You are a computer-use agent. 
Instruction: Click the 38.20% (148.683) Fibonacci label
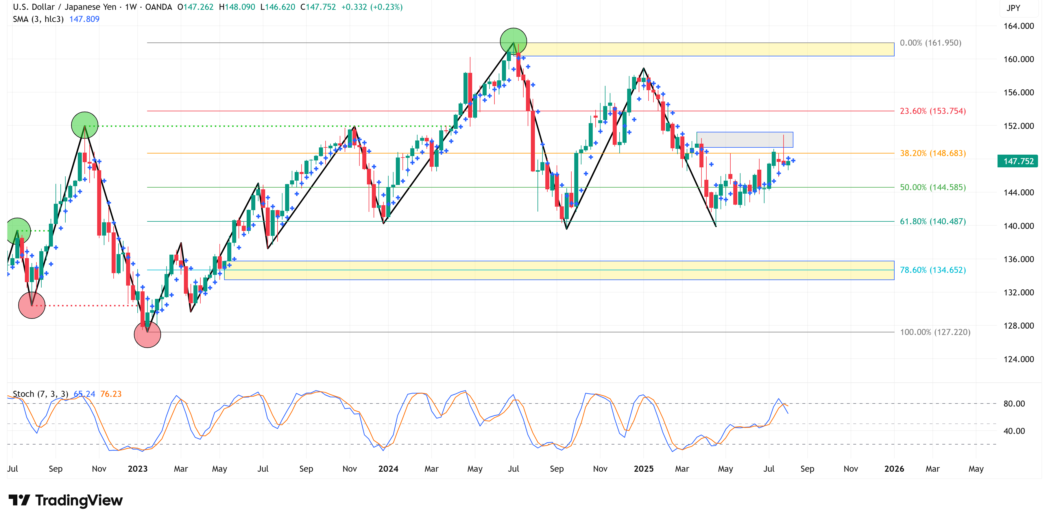pyautogui.click(x=932, y=153)
